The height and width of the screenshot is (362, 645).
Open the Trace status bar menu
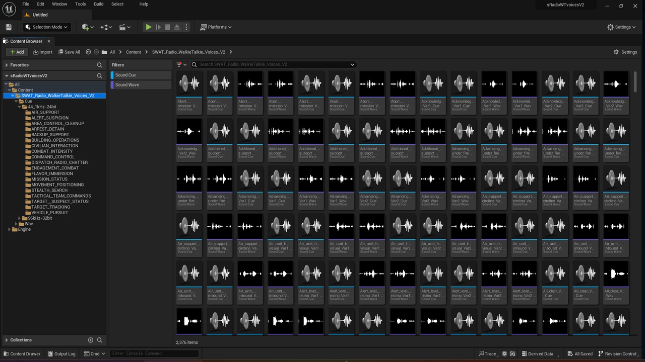(x=488, y=353)
